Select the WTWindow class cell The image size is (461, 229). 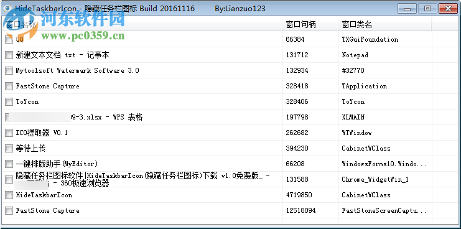[x=356, y=133]
